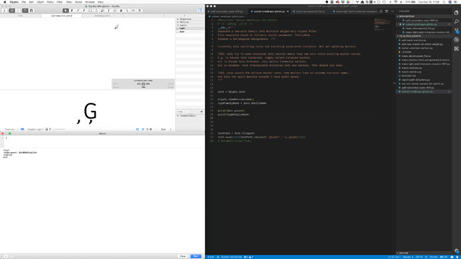Switch to the Font tab in Glyphs
Image resolution: width=461 pixels, height=259 pixels.
[x=21, y=15]
